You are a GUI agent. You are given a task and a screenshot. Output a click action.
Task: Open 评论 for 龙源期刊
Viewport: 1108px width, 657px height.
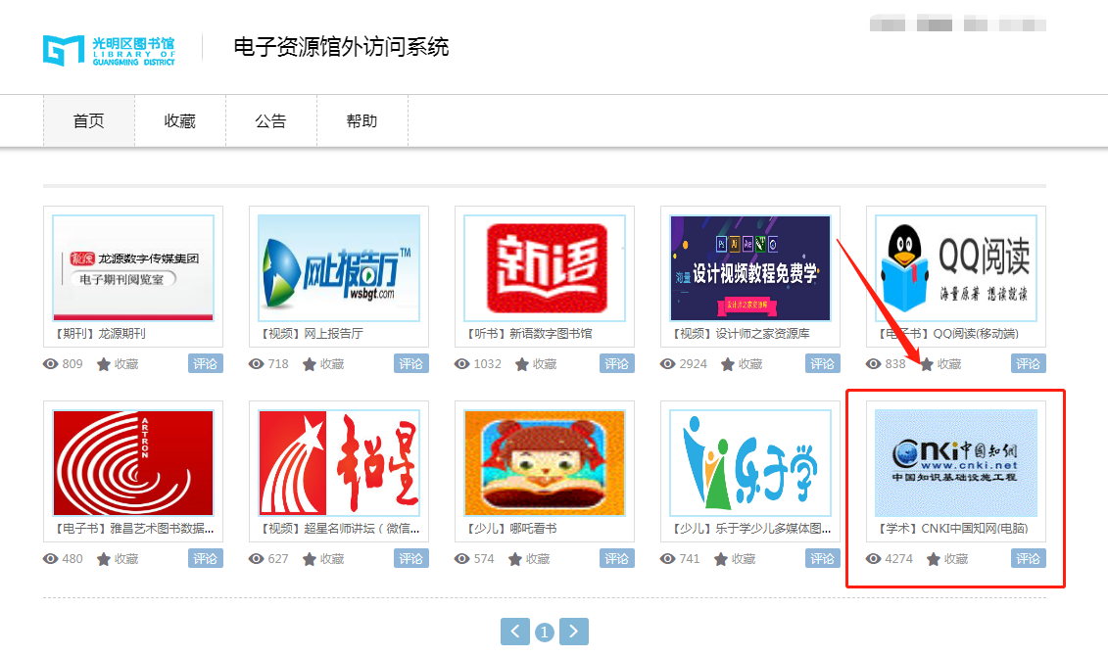(x=206, y=363)
